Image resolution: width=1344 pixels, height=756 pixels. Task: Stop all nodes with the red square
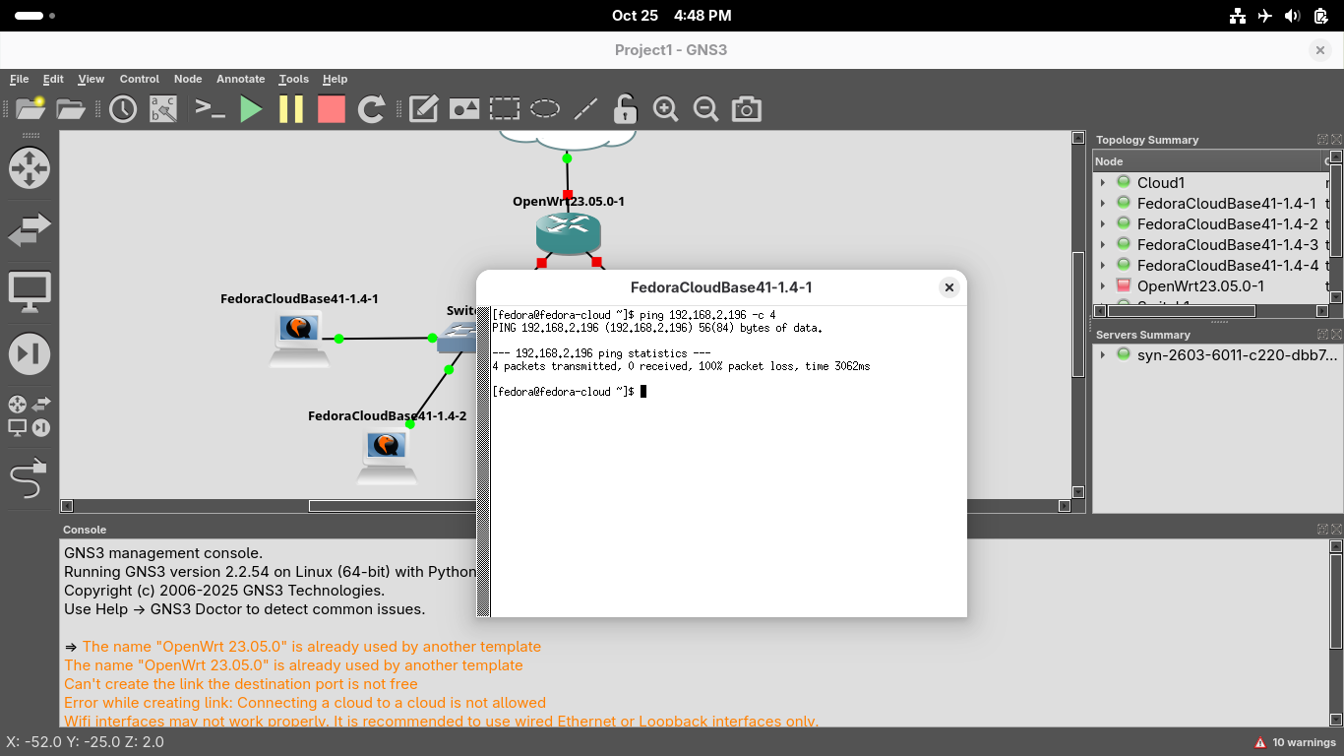pyautogui.click(x=332, y=109)
